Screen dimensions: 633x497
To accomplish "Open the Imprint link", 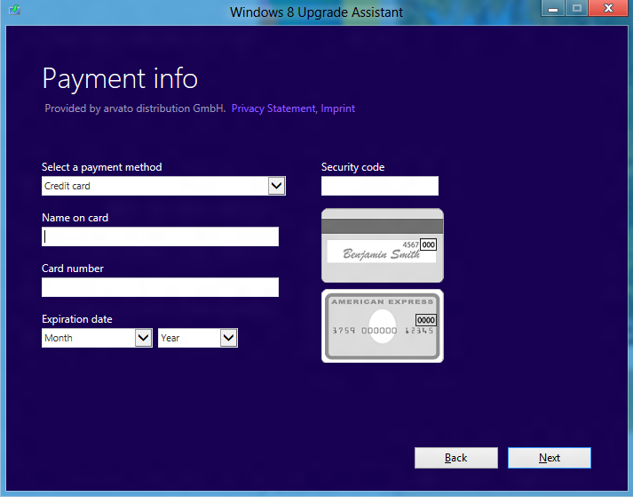I will point(338,108).
